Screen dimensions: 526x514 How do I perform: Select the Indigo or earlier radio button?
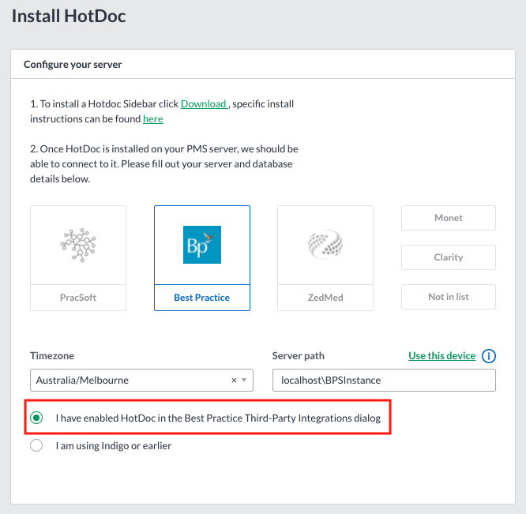(36, 445)
